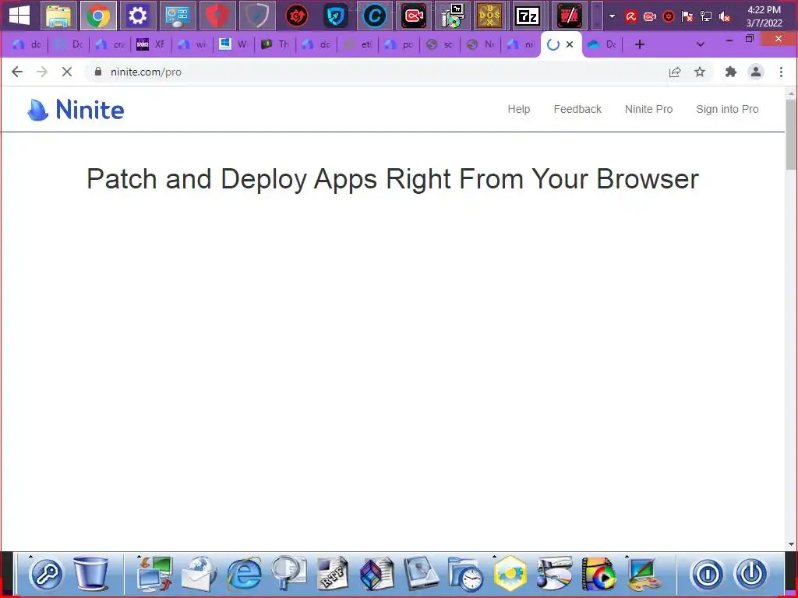Open the RTF document dock icon

tap(332, 573)
